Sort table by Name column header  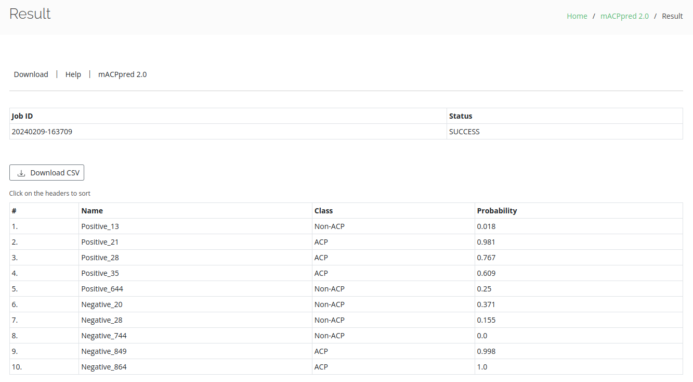(x=92, y=211)
